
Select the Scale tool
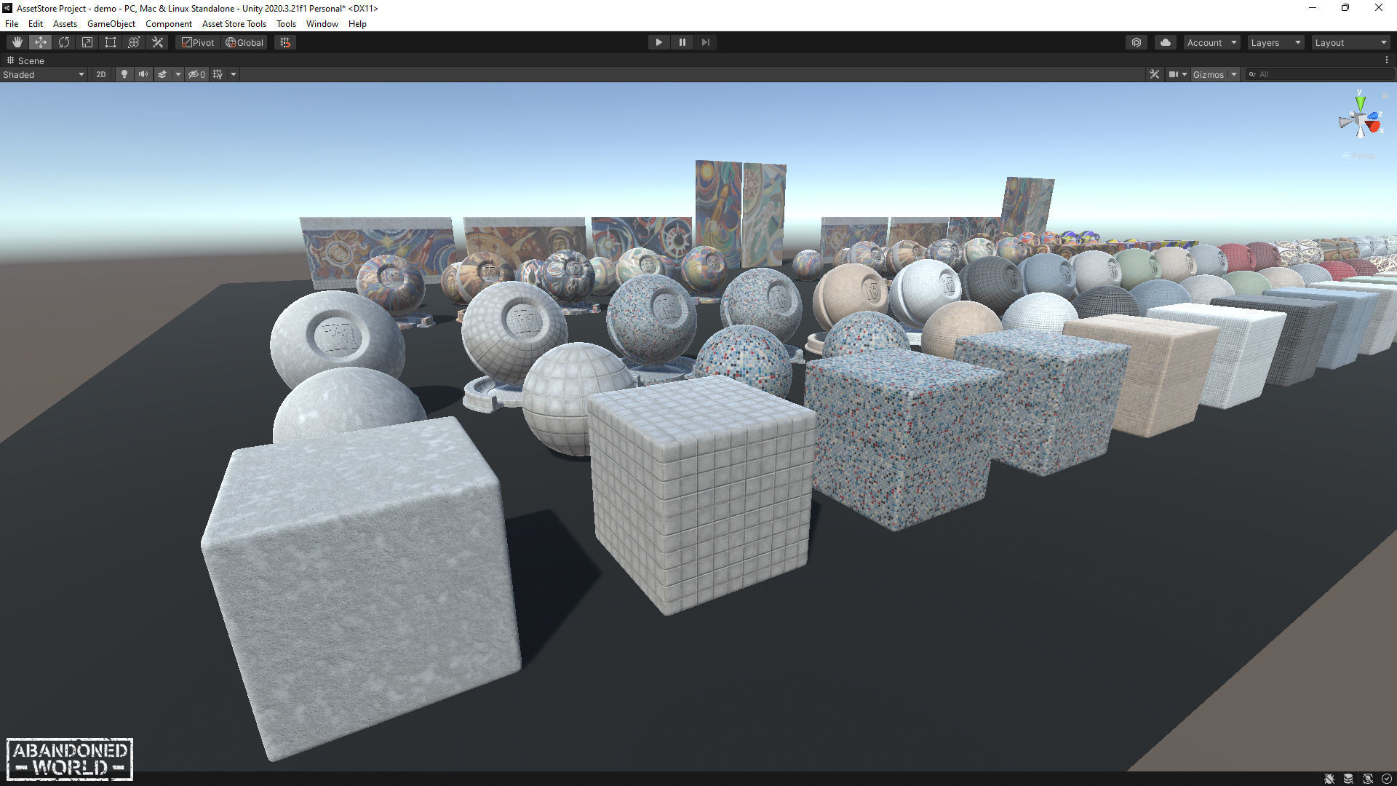pyautogui.click(x=87, y=42)
